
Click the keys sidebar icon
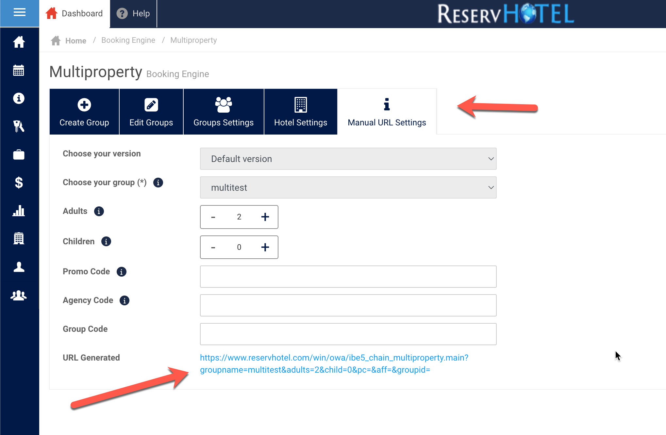[x=19, y=126]
